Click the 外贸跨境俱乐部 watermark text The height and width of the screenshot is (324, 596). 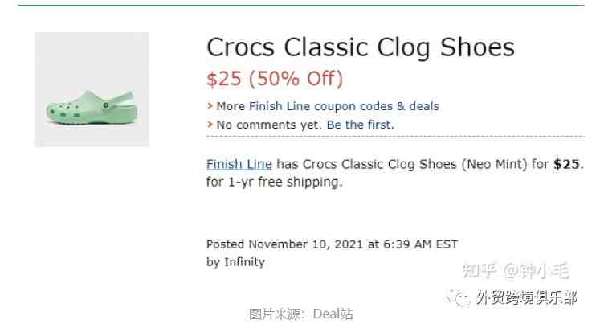(x=526, y=297)
